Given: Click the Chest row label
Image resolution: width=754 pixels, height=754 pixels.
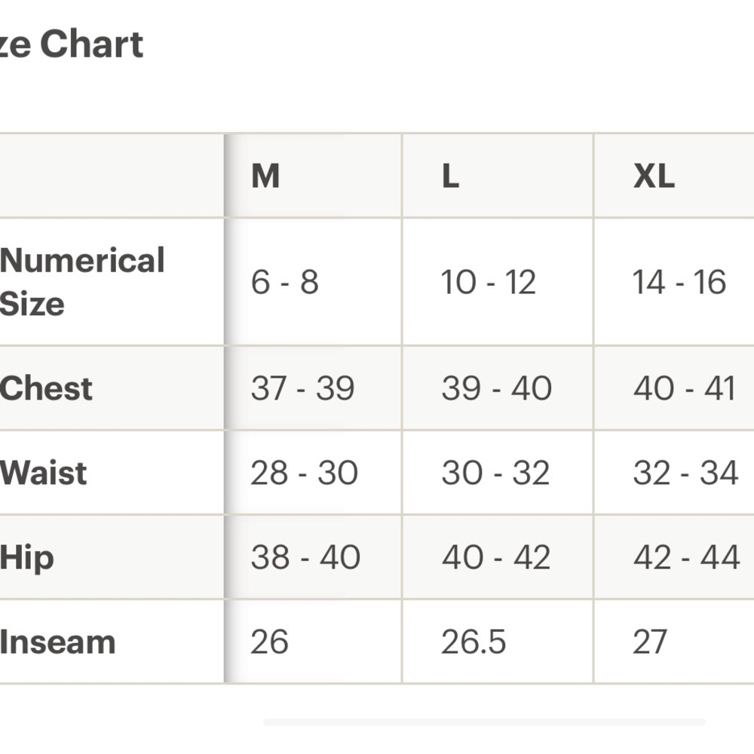Looking at the screenshot, I should point(47,388).
